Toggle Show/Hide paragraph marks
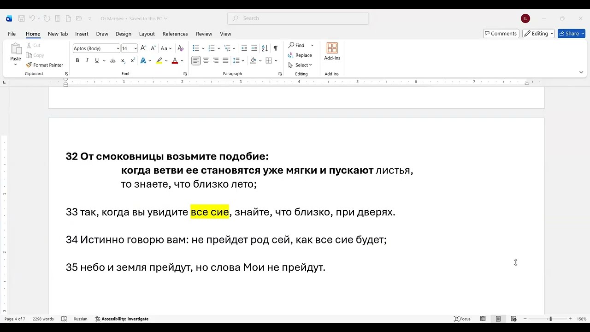The width and height of the screenshot is (590, 332). pyautogui.click(x=275, y=48)
